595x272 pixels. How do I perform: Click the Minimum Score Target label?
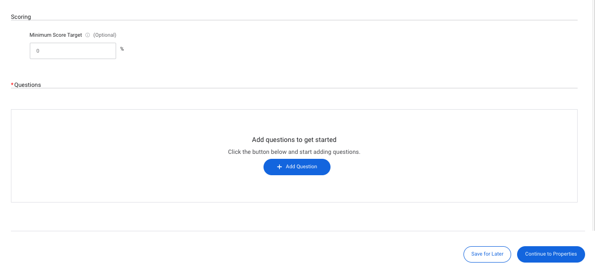[56, 35]
